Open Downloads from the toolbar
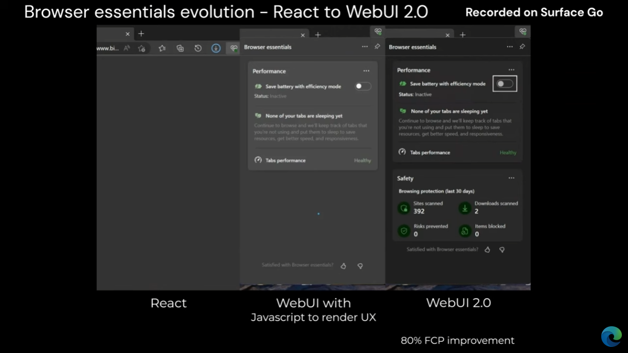628x353 pixels. [x=216, y=48]
